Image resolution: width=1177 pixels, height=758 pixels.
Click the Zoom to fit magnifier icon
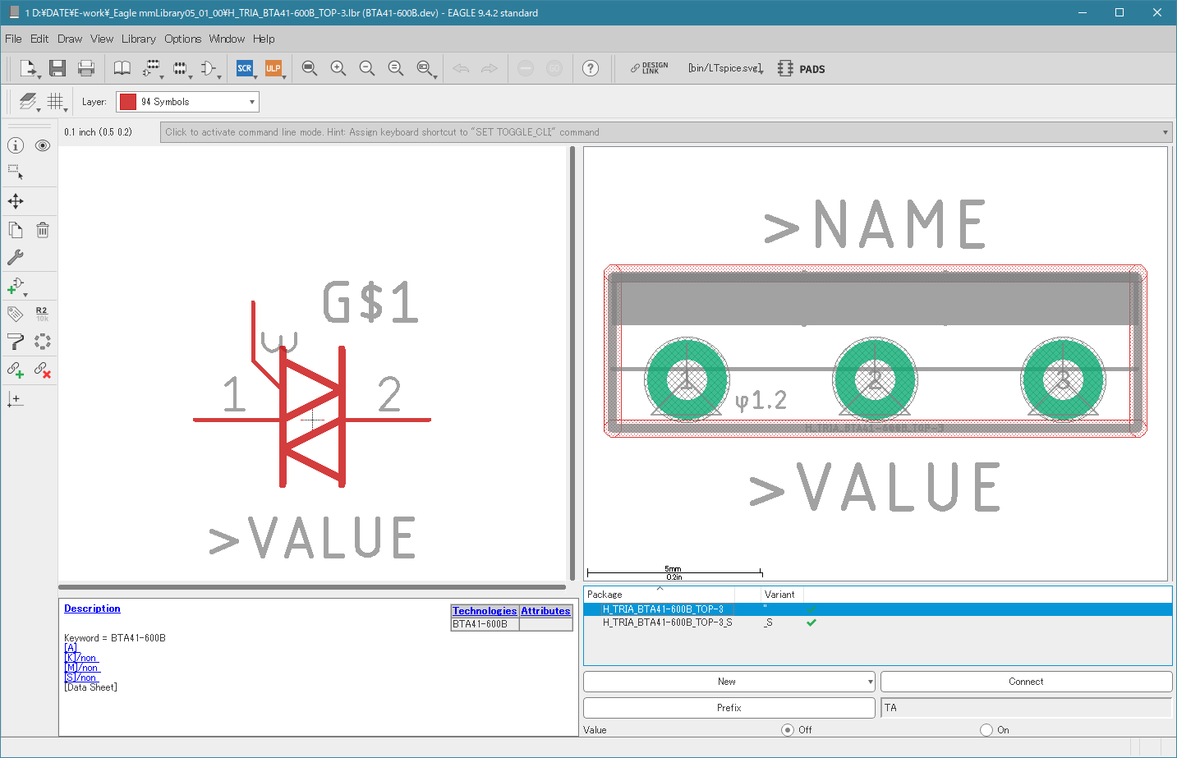click(309, 68)
